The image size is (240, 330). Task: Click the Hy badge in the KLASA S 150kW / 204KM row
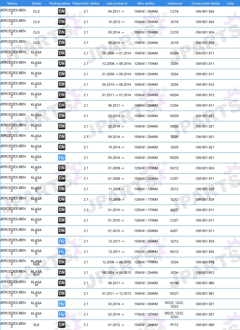[x=62, y=304]
